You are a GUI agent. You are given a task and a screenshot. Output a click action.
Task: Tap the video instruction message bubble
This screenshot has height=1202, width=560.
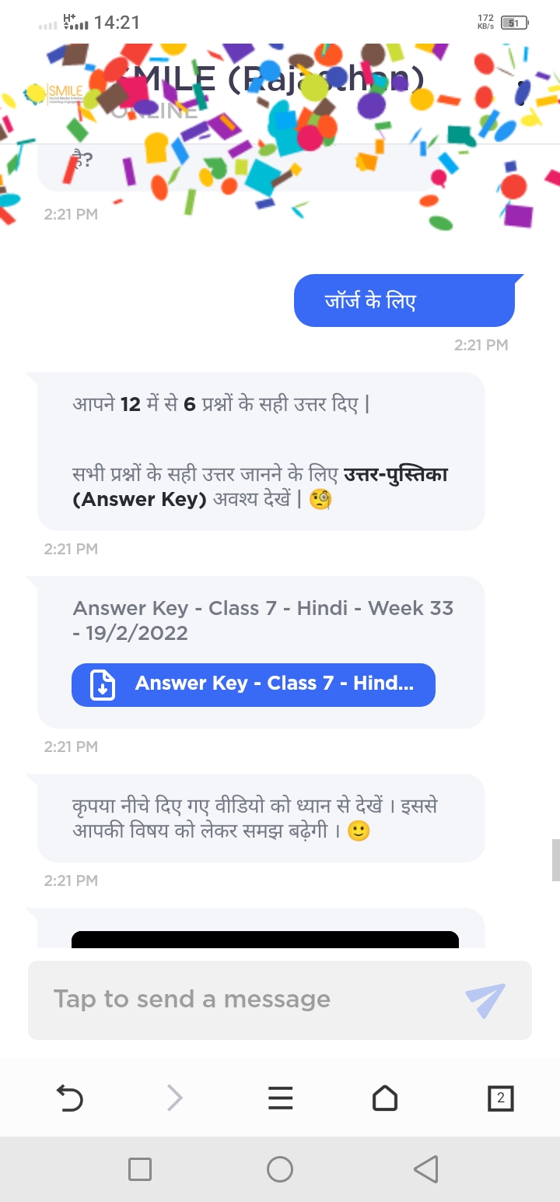coord(261,818)
